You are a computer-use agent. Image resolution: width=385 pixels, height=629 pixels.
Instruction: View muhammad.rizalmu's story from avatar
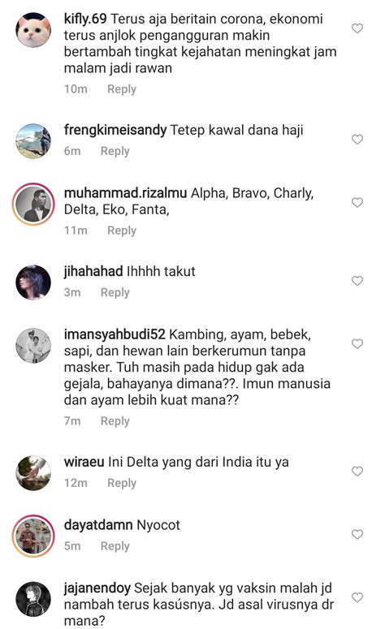pyautogui.click(x=33, y=204)
